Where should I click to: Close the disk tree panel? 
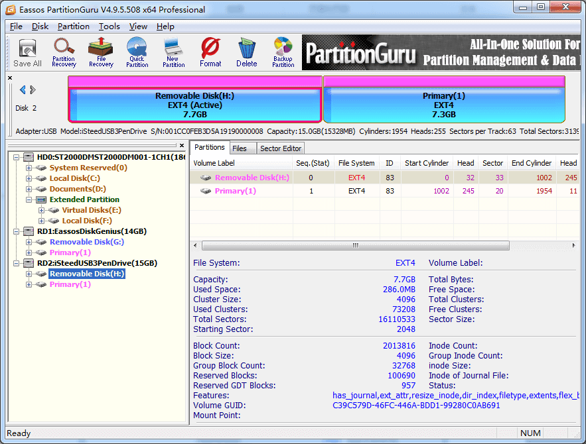pos(182,146)
